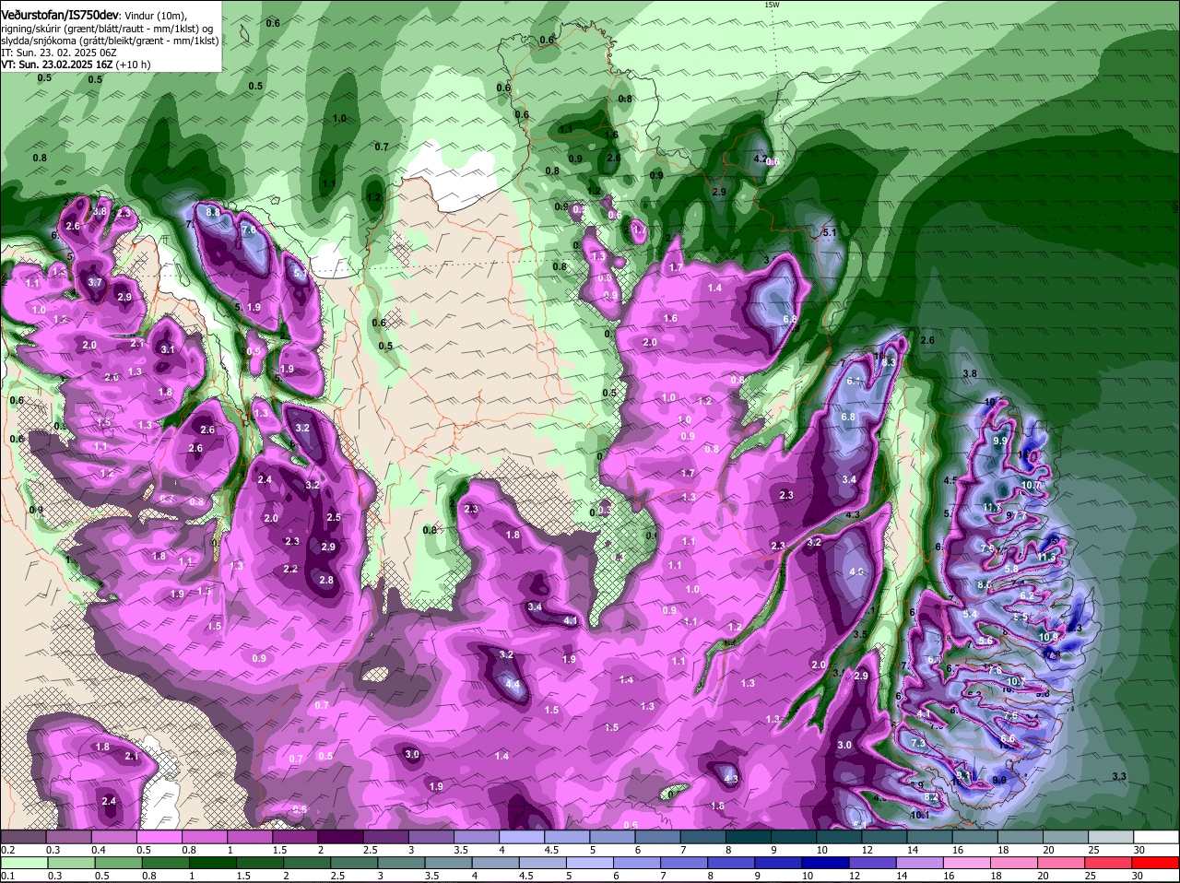Click the upper legend swatch between 6 and 7

click(x=659, y=836)
